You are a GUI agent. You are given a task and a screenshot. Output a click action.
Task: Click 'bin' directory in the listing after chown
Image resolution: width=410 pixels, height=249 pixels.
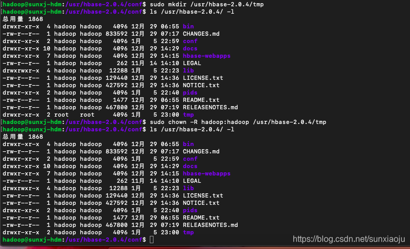tap(188, 144)
